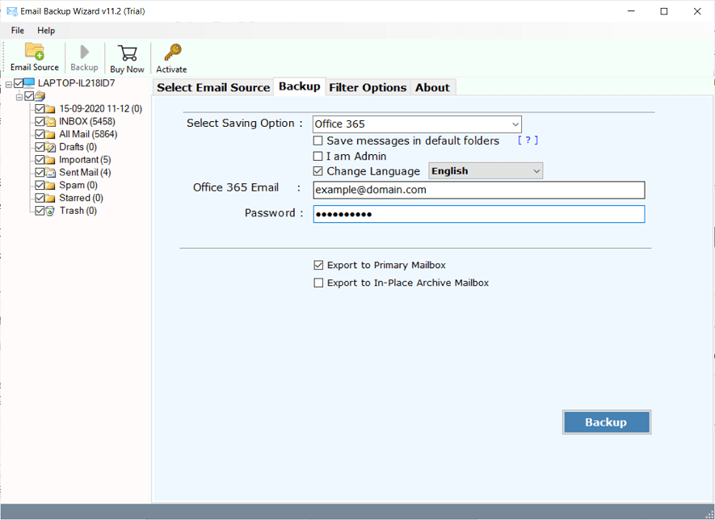Click the Password input field
The width and height of the screenshot is (715, 520).
479,214
